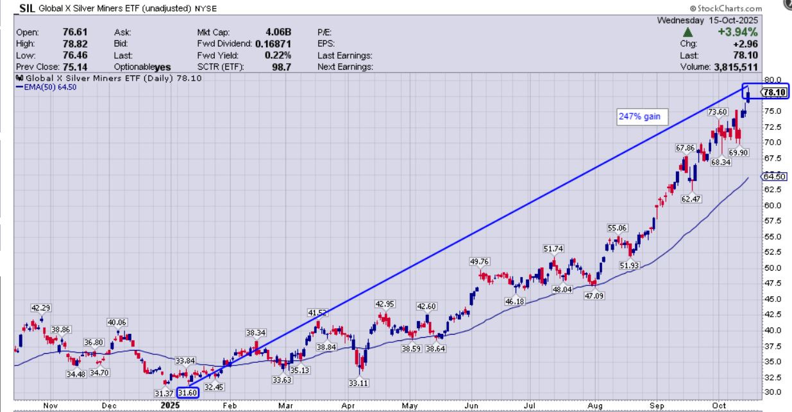The width and height of the screenshot is (792, 412).
Task: Click the SCTR (ETF) value 98.7
Action: click(x=283, y=67)
